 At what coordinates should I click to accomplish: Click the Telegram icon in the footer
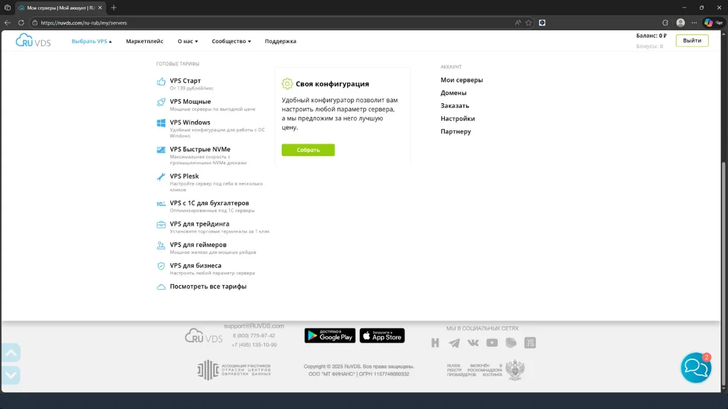(x=454, y=343)
